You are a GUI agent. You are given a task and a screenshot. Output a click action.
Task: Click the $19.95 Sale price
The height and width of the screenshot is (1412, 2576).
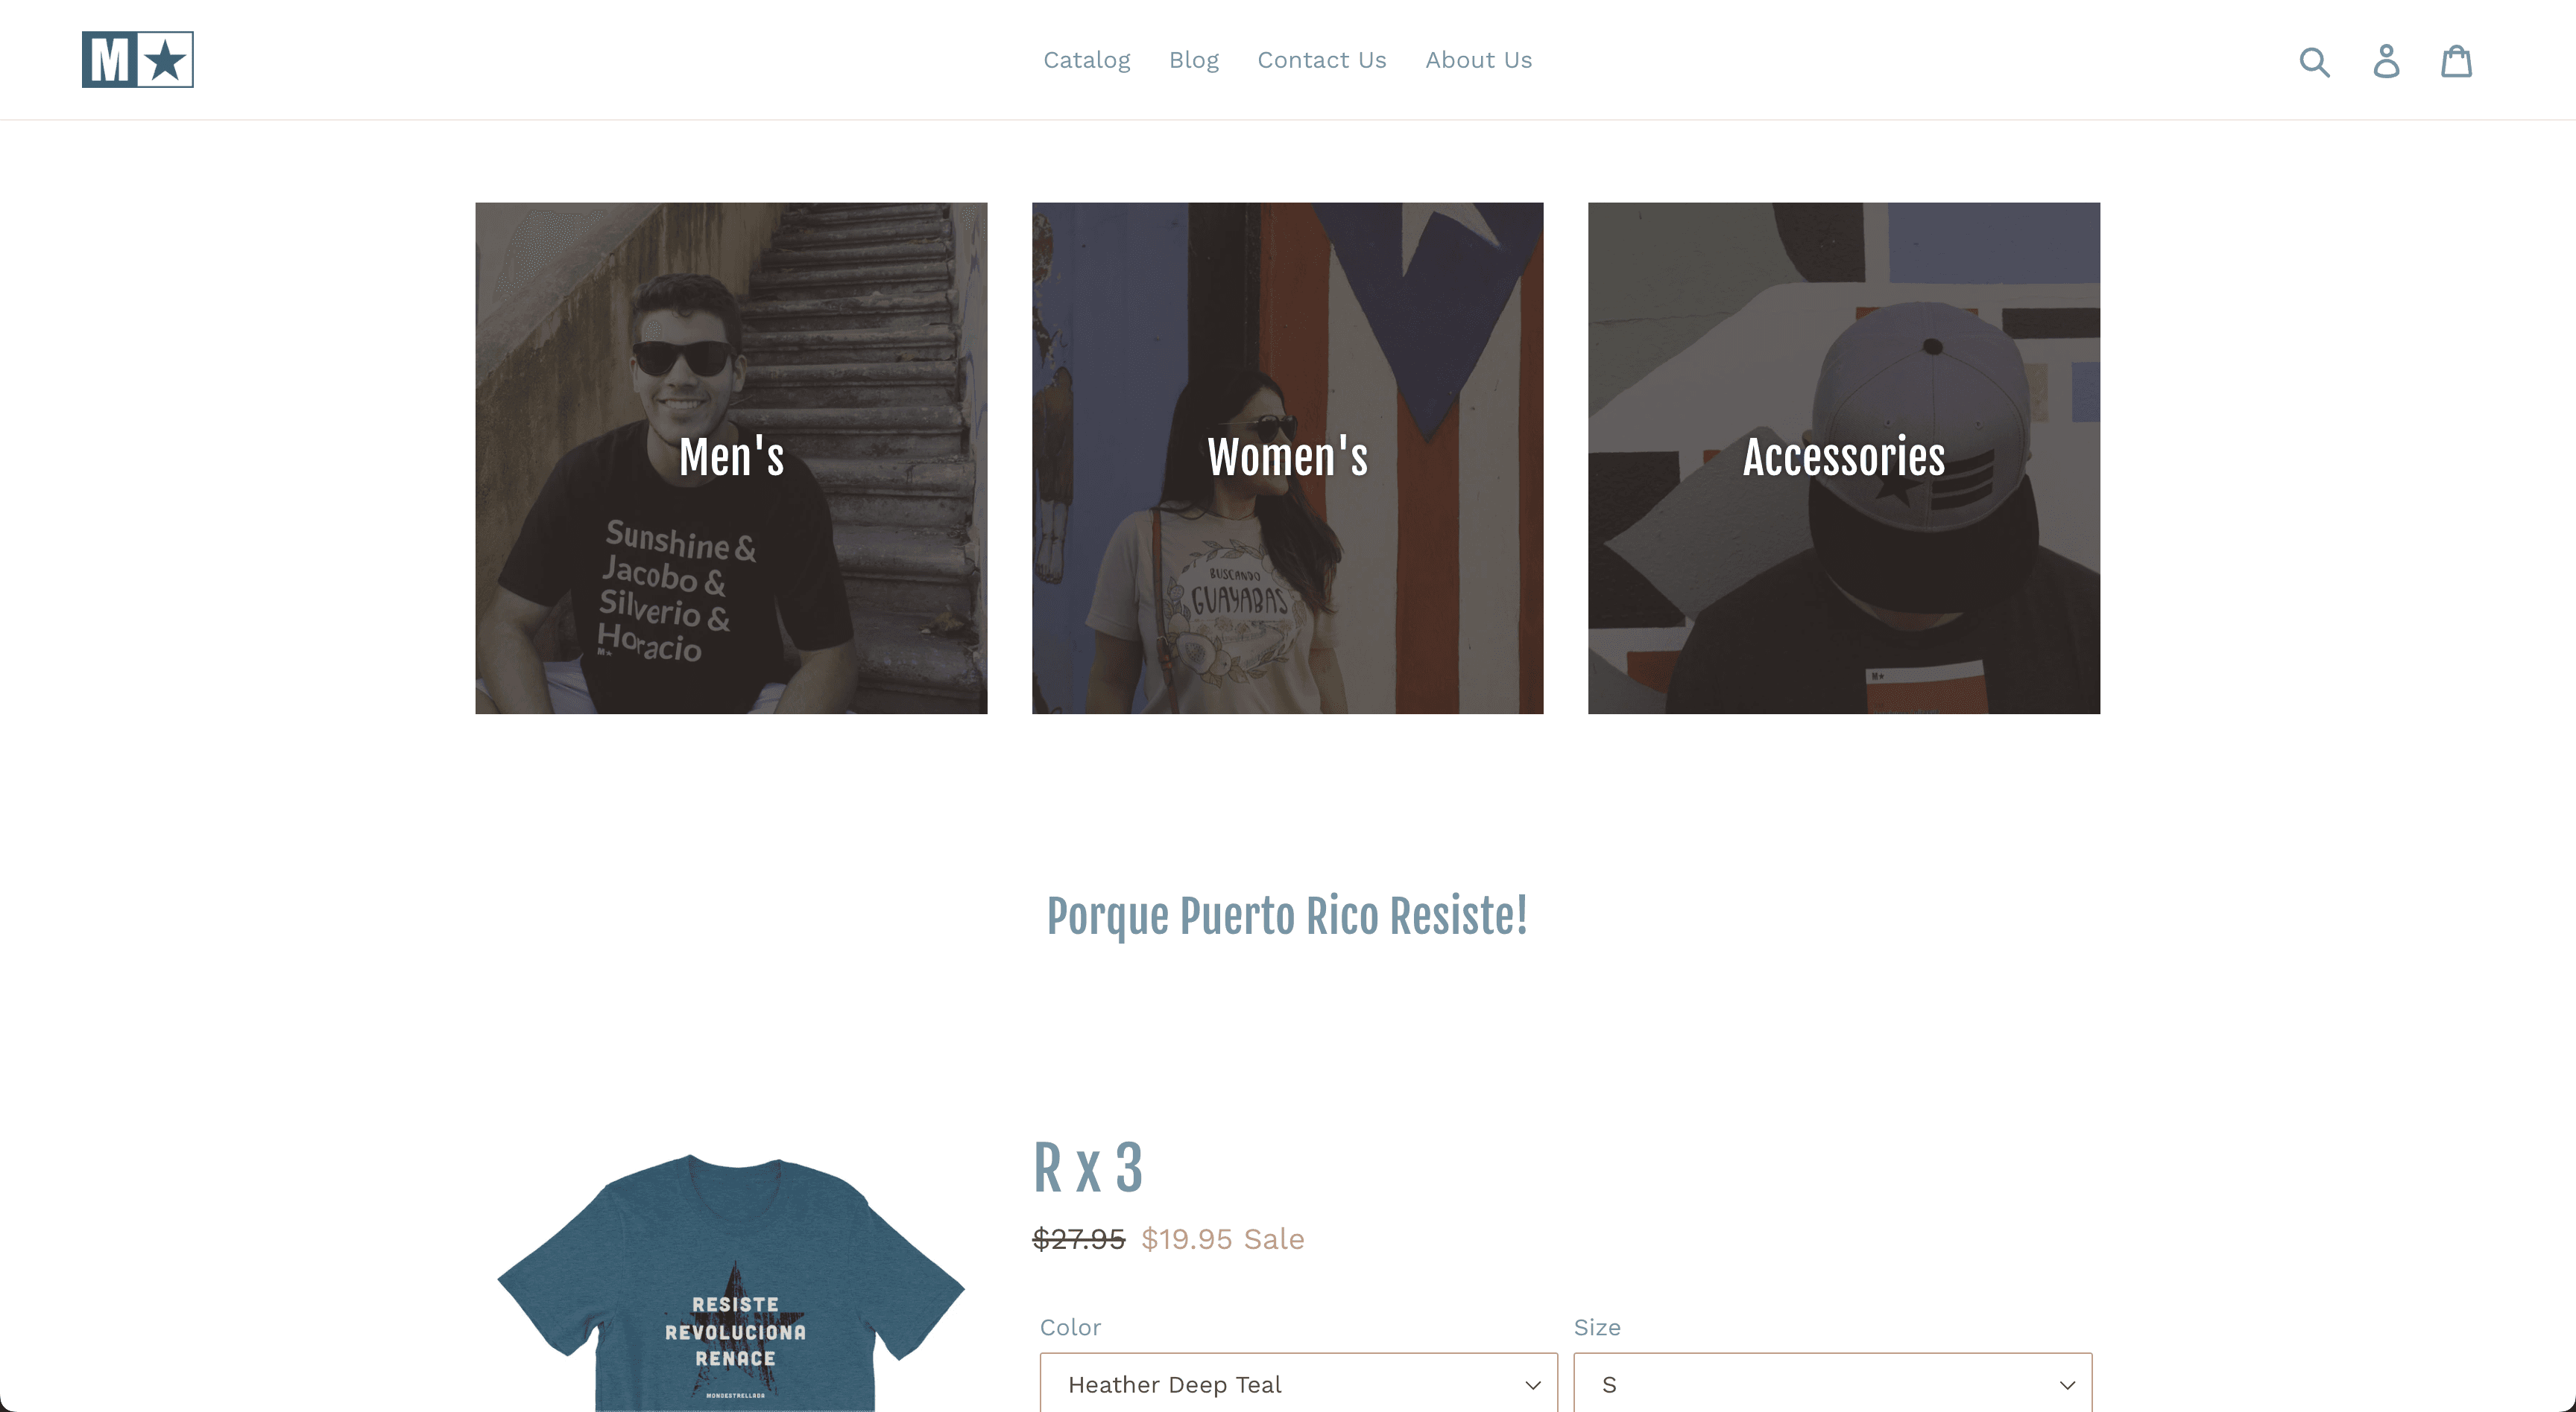click(x=1222, y=1239)
